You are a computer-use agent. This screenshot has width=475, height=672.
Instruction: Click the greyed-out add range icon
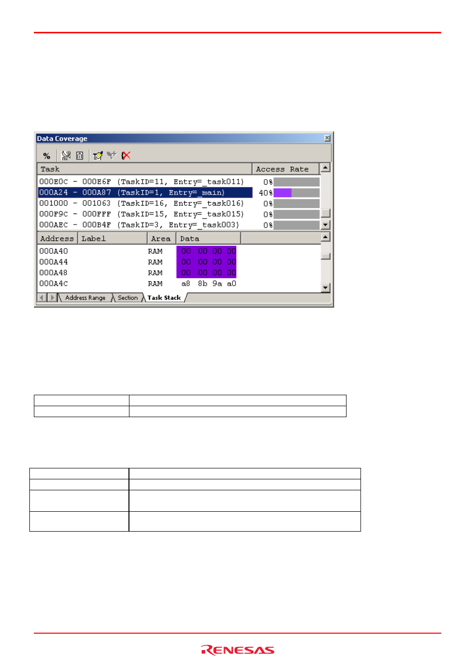112,155
